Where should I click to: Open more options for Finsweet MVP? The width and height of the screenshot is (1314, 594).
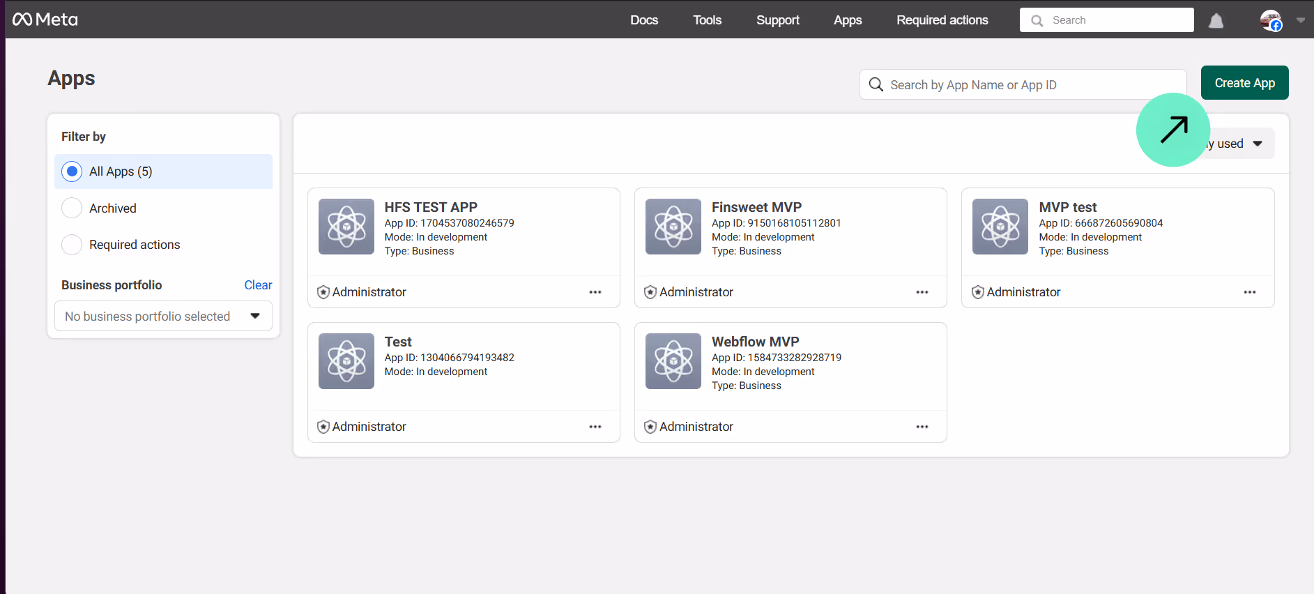pyautogui.click(x=922, y=292)
